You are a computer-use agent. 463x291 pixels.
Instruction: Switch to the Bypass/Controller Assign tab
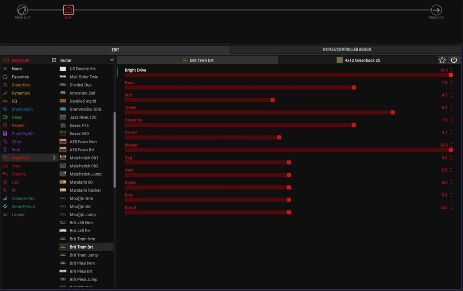click(347, 50)
